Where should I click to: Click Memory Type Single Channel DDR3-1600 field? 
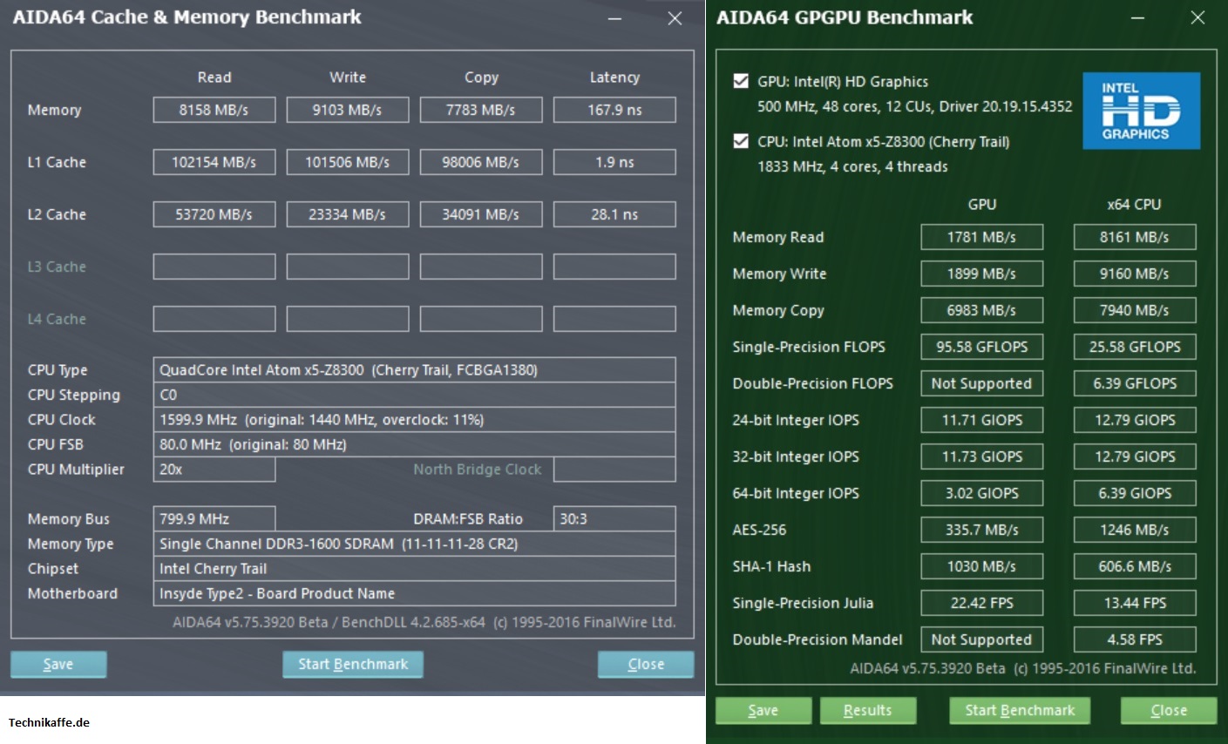[x=414, y=544]
